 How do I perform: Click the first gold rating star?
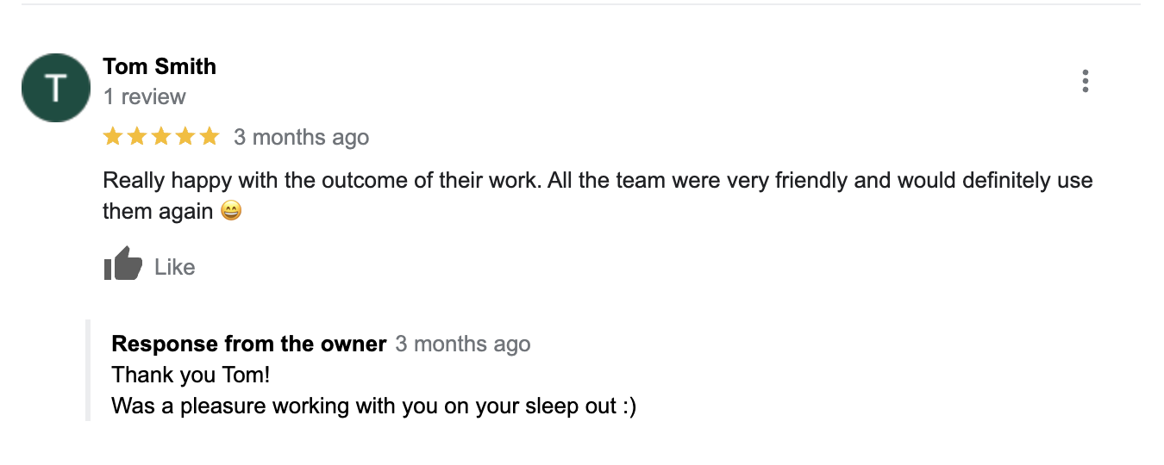(113, 136)
